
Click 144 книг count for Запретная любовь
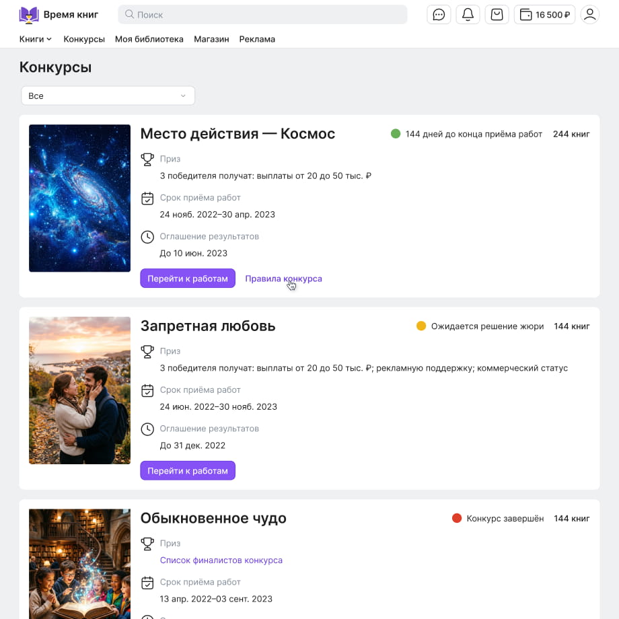[572, 326]
